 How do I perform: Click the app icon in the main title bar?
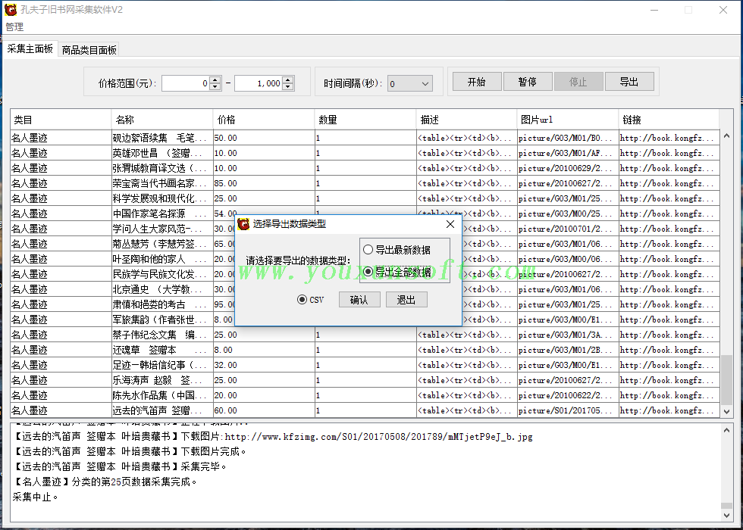click(11, 9)
